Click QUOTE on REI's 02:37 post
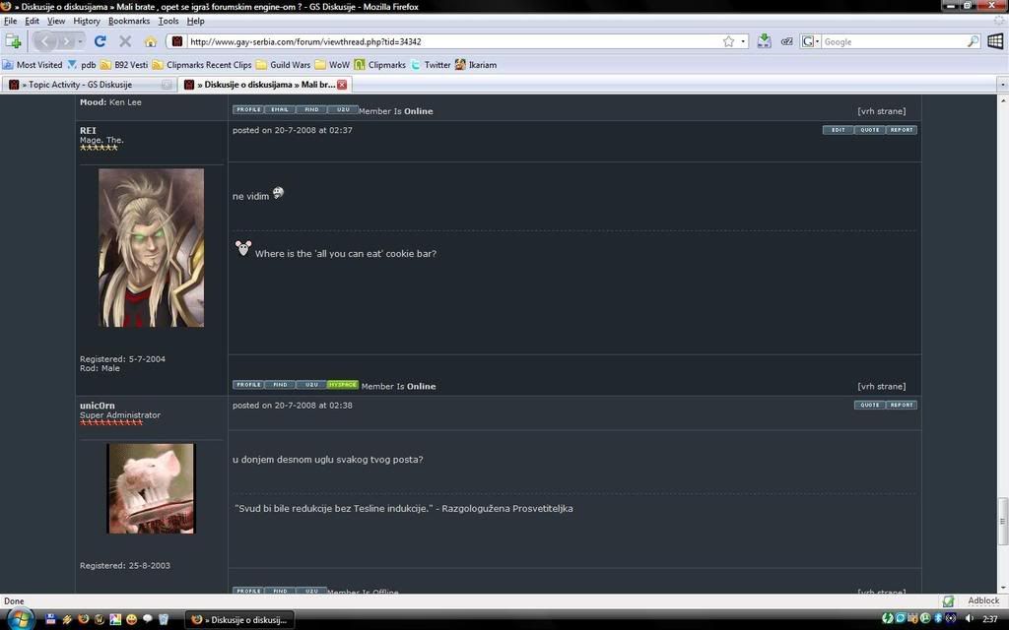The image size is (1009, 630). (x=869, y=130)
